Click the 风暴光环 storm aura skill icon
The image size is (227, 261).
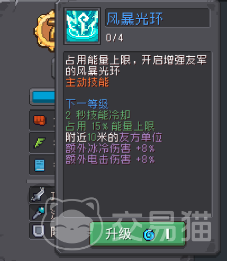click(82, 26)
